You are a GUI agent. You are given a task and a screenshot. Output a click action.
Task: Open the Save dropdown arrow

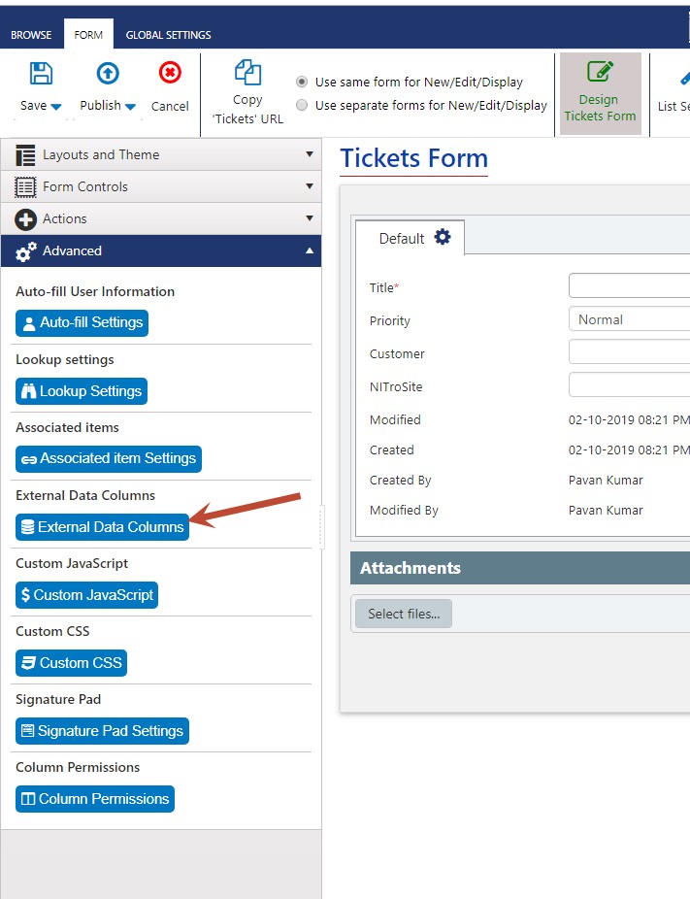pyautogui.click(x=57, y=106)
